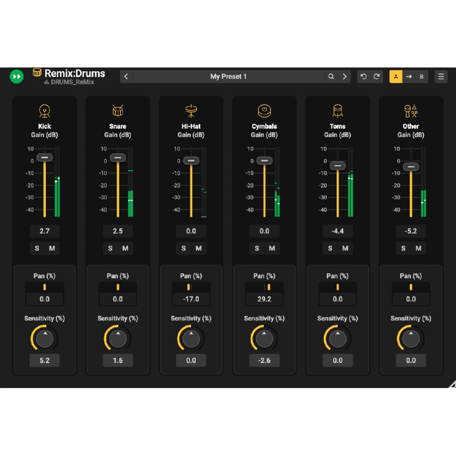Image resolution: width=456 pixels, height=456 pixels.
Task: Click the Other percussion icon
Action: click(411, 110)
